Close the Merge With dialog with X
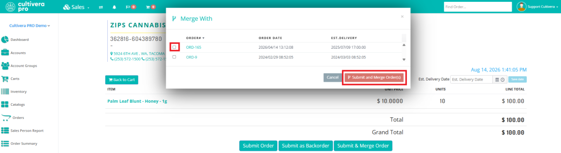The image size is (561, 153). 402,16
